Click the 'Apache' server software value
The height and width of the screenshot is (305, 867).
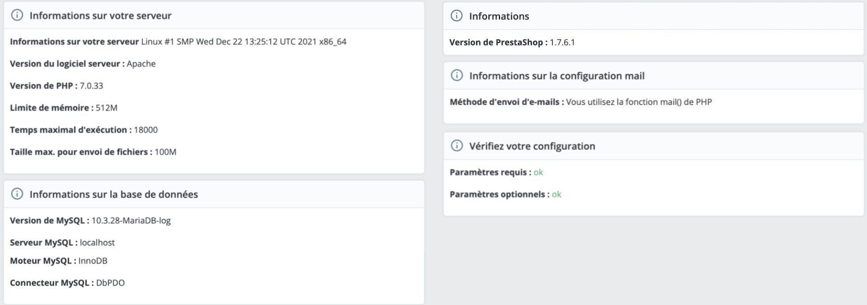click(x=141, y=64)
